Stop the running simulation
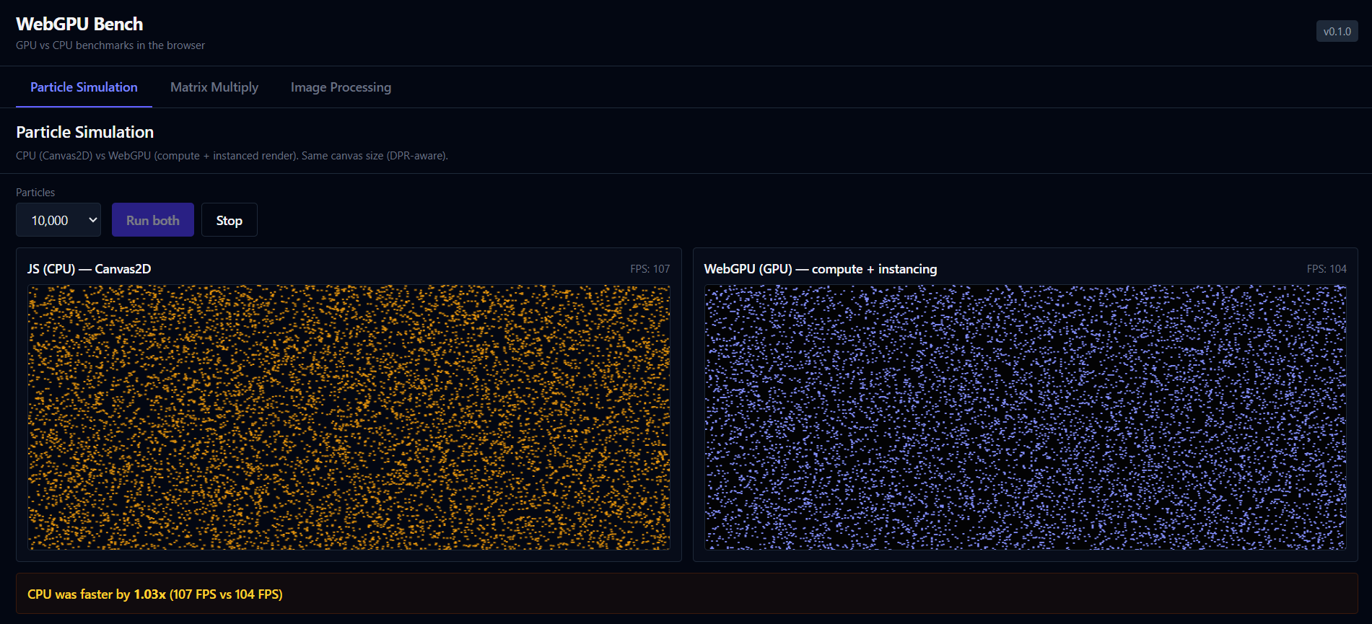The height and width of the screenshot is (624, 1372). 230,220
